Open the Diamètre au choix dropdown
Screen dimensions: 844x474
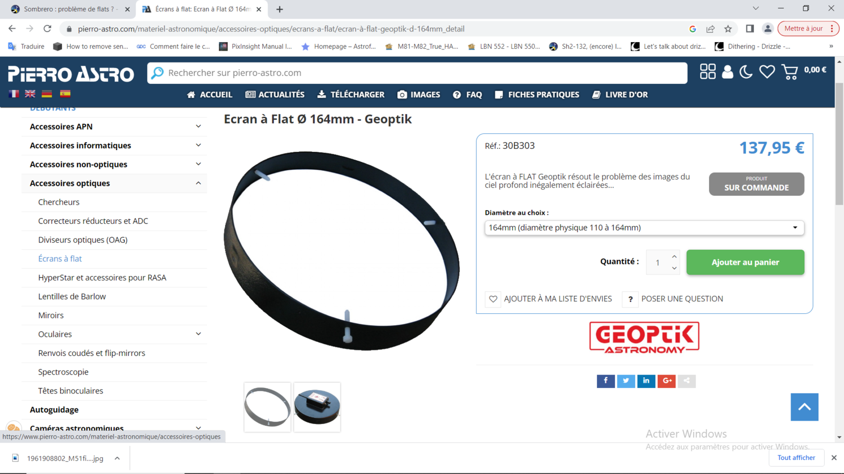(644, 228)
